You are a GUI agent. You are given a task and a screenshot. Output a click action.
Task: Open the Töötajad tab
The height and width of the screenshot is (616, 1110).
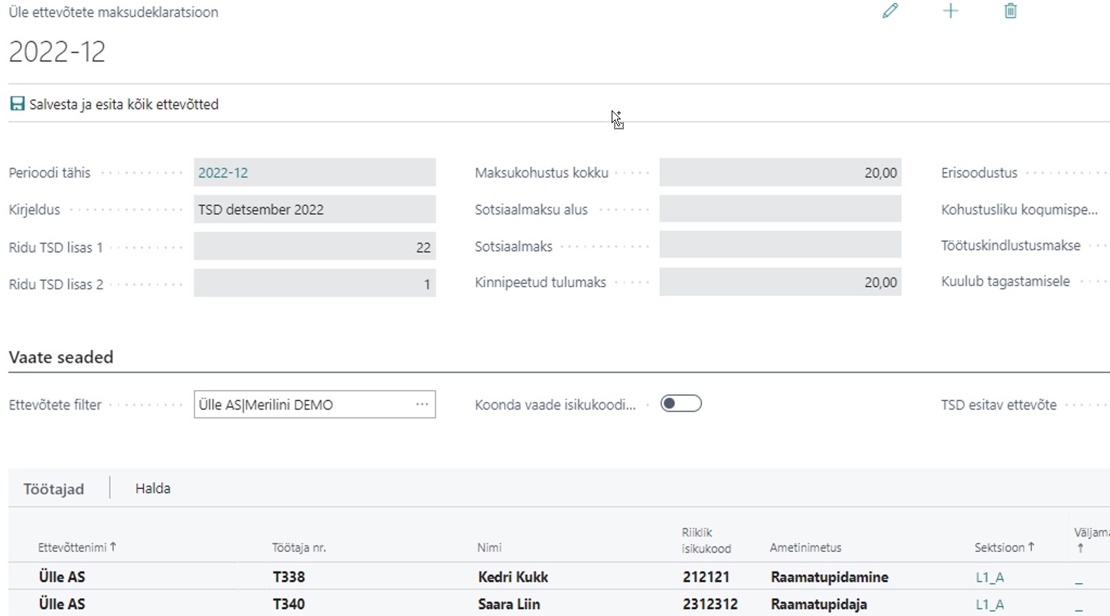pyautogui.click(x=54, y=489)
